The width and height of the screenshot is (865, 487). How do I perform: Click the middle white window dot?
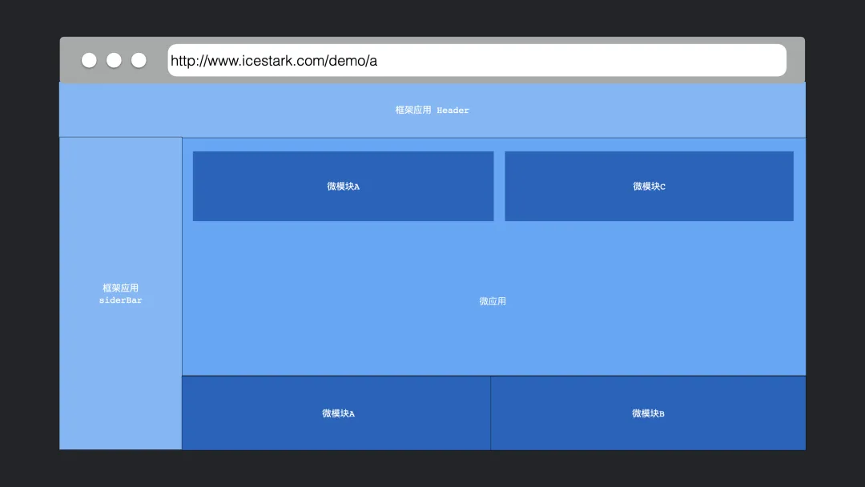click(x=114, y=60)
